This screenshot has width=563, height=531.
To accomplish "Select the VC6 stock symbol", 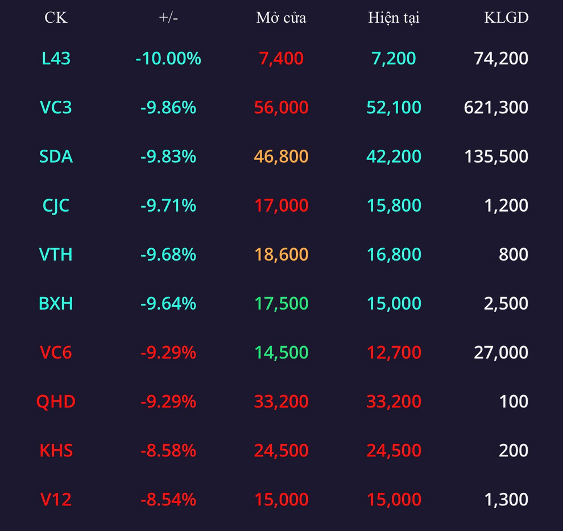I will pos(56,352).
